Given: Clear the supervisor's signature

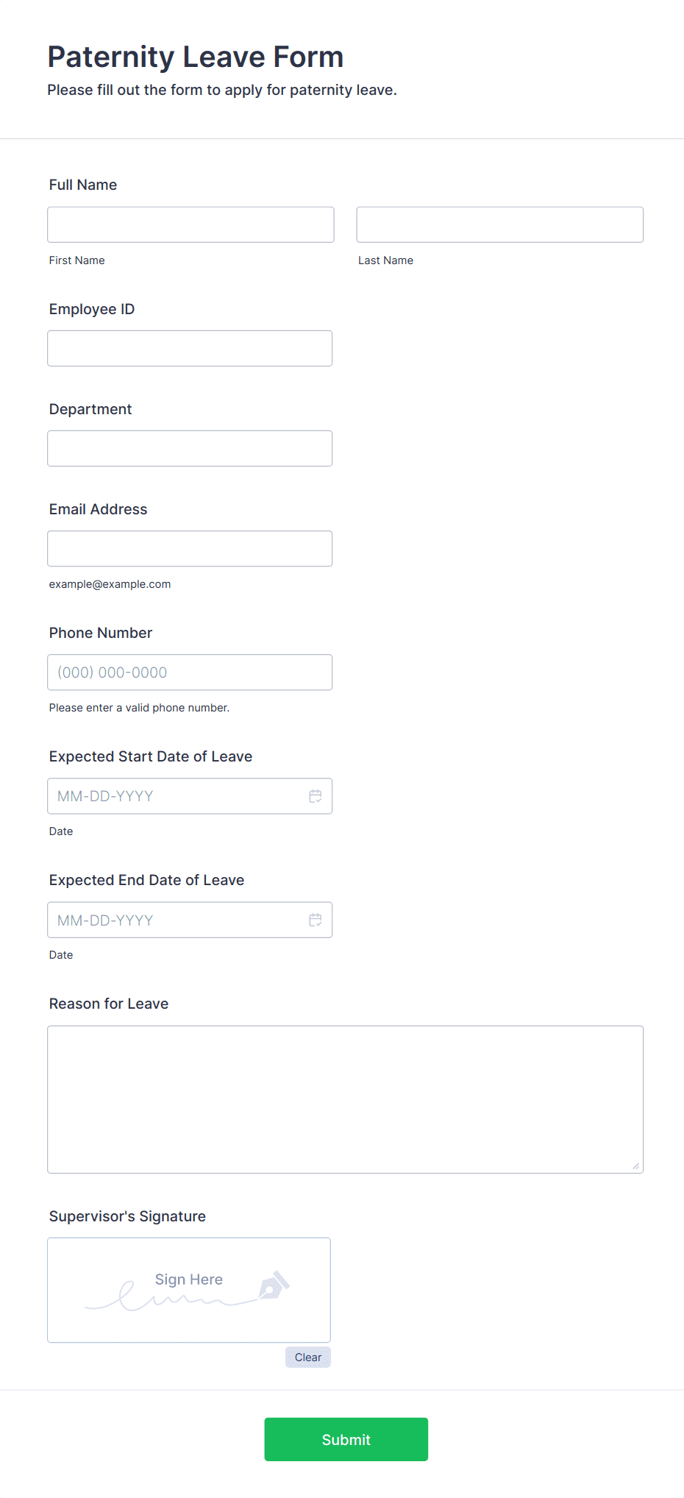Looking at the screenshot, I should coord(307,1357).
